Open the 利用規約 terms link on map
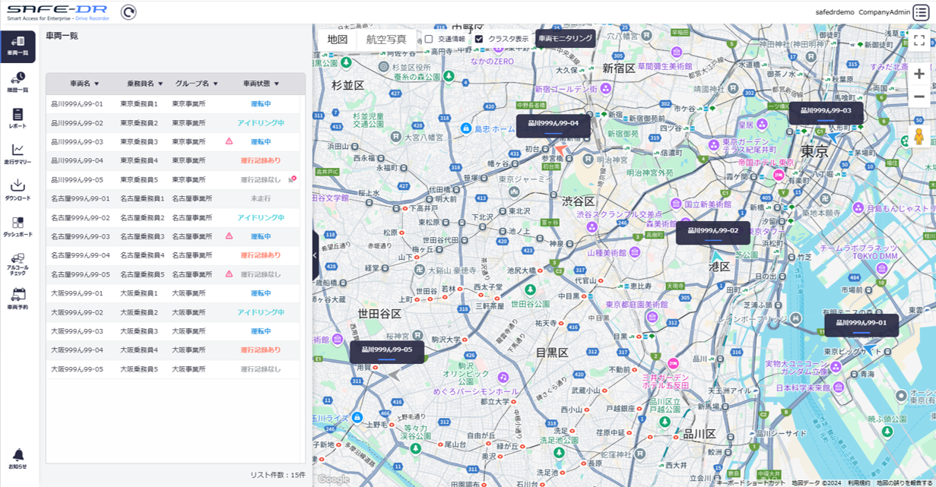Screen dimensions: 936x487 pos(858,482)
